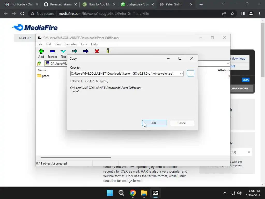Confirm the copy with OK button
This screenshot has width=265, height=199.
[154, 123]
